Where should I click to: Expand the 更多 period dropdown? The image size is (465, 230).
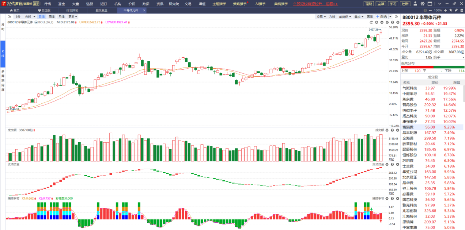[73, 17]
